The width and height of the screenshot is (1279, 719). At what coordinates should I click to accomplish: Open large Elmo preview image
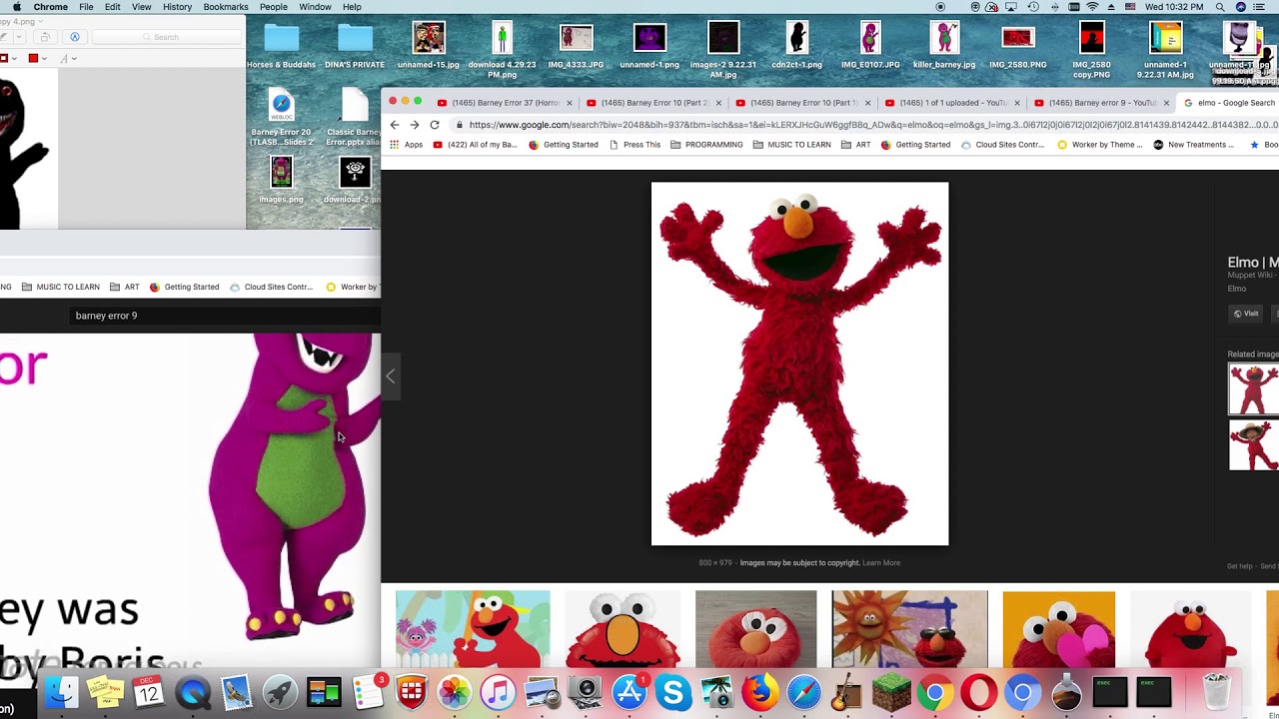799,363
